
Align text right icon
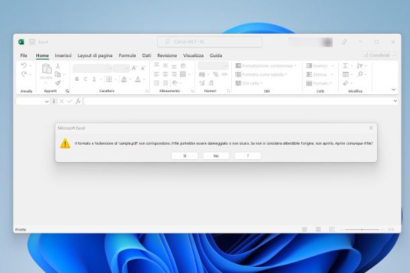(174, 74)
